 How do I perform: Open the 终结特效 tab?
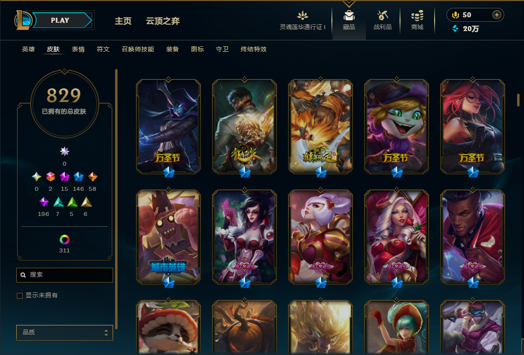pos(253,49)
